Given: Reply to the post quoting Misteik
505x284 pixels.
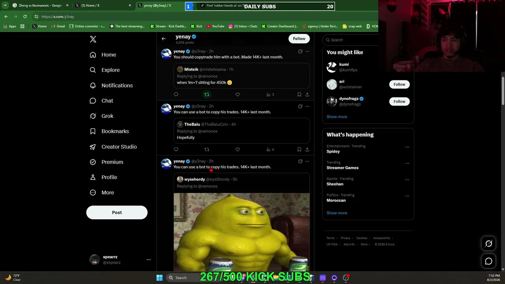Looking at the screenshot, I should tap(176, 94).
